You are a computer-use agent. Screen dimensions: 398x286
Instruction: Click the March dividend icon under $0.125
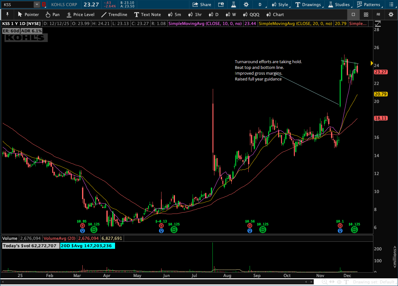coord(94,230)
